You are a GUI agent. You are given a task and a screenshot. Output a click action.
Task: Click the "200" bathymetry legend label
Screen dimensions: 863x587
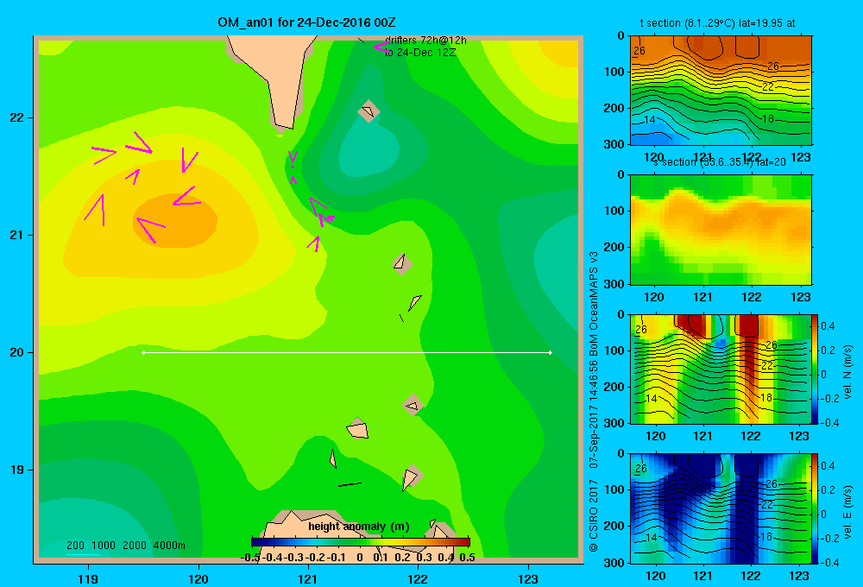click(x=75, y=546)
